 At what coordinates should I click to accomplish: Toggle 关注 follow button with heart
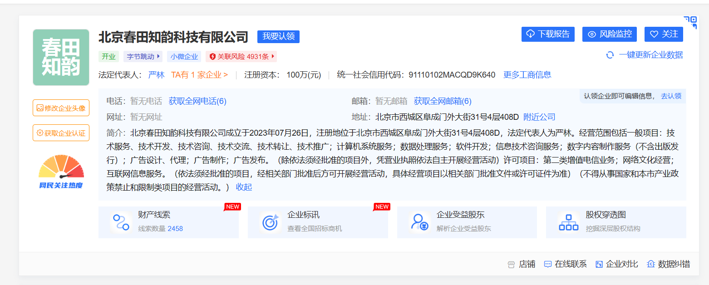pyautogui.click(x=664, y=34)
